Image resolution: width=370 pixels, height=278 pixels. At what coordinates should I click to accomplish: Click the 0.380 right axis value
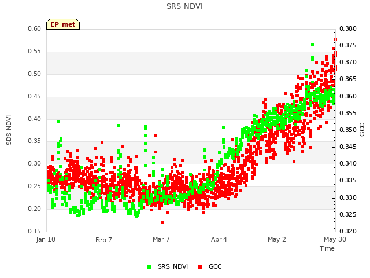click(348, 28)
